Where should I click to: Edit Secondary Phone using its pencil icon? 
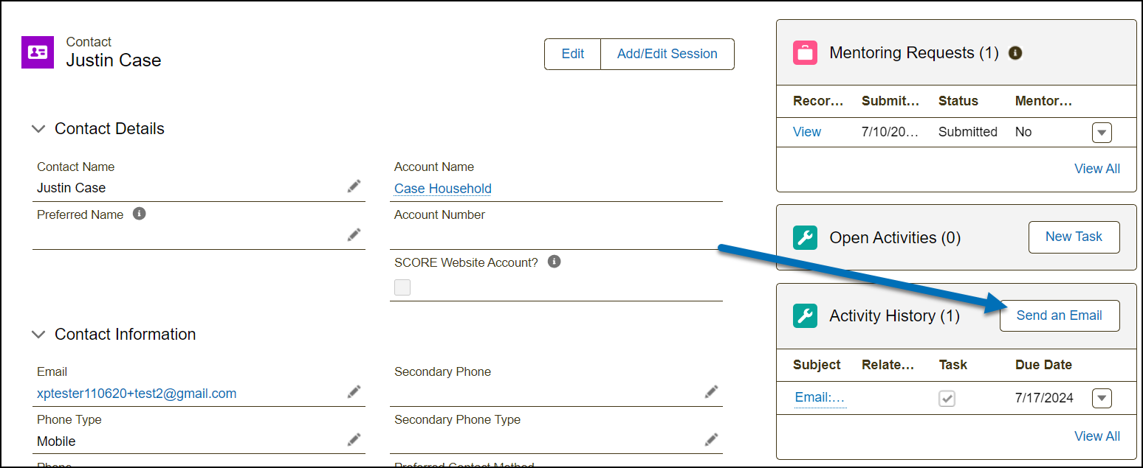click(711, 392)
